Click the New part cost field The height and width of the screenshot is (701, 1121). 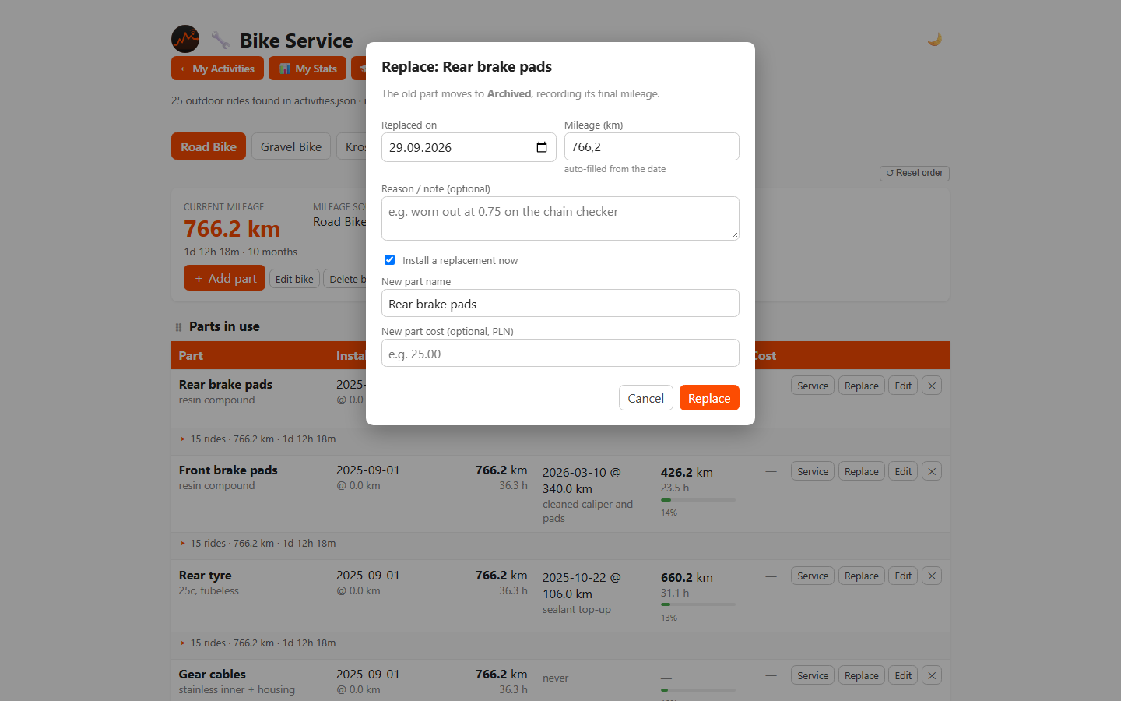coord(560,353)
